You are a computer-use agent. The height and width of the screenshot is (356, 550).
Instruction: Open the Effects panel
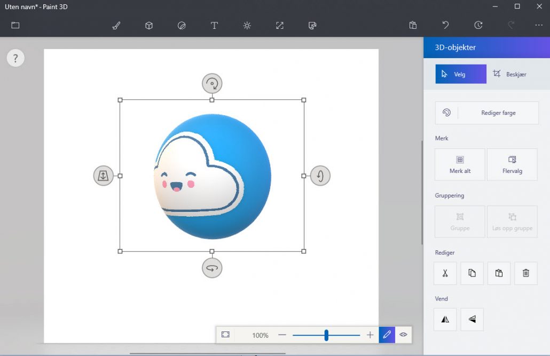(x=247, y=25)
